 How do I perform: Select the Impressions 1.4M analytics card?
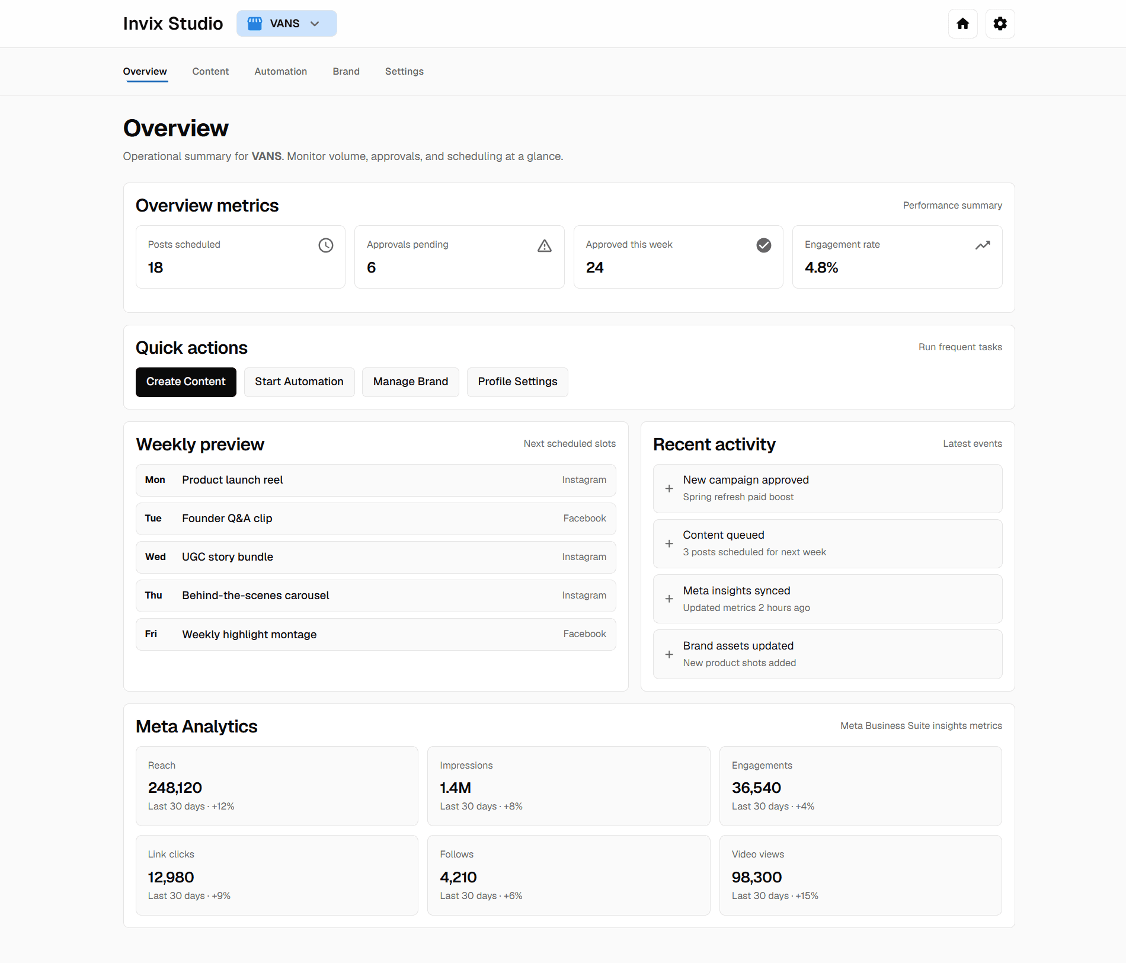click(569, 786)
